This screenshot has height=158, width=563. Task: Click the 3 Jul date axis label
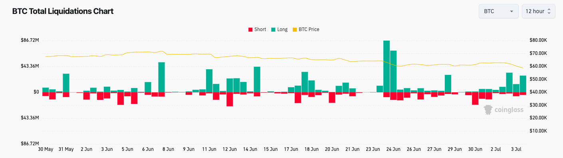(517, 149)
